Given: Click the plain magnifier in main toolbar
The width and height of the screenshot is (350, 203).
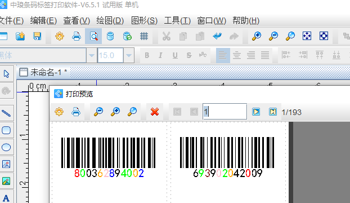Looking at the screenshot, I should click(290, 36).
